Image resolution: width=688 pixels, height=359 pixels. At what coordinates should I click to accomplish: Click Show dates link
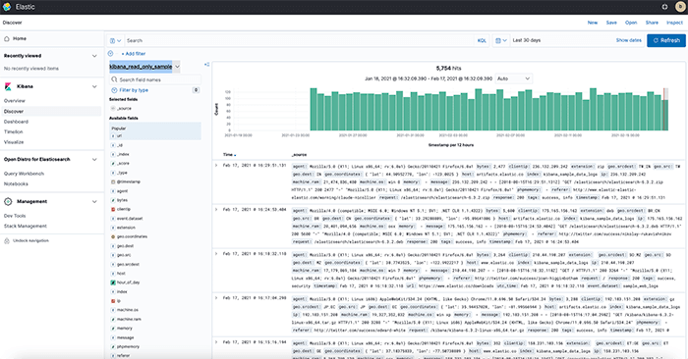[628, 40]
